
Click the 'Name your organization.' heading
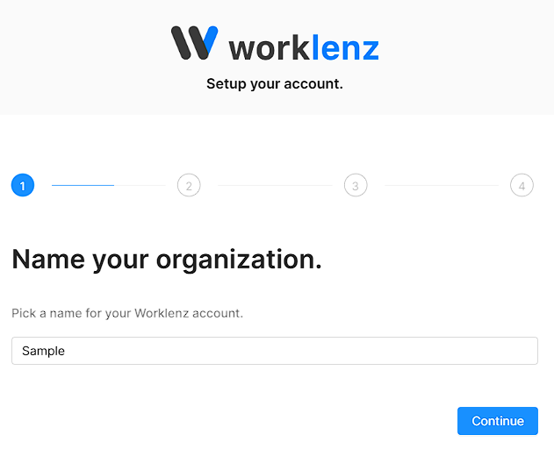167,259
